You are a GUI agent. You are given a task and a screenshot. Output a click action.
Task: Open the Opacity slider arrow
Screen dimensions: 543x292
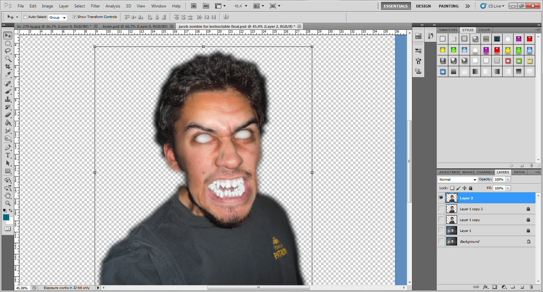point(508,179)
